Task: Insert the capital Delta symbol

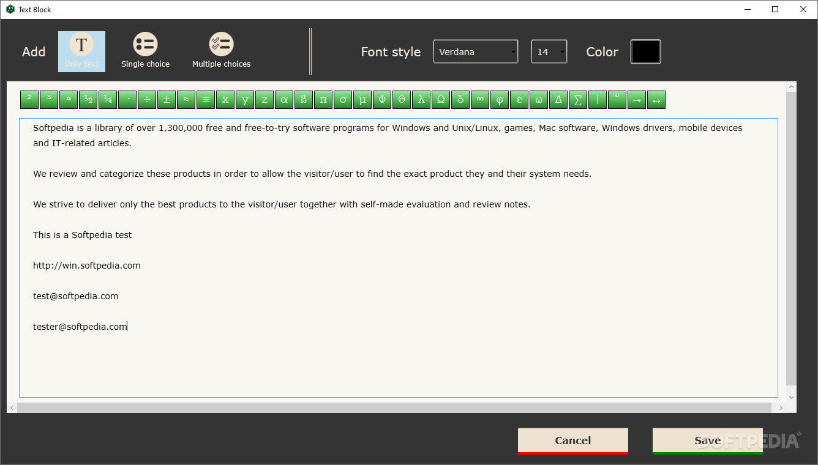Action: click(x=558, y=100)
